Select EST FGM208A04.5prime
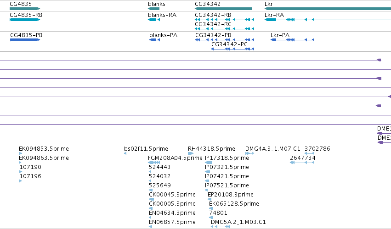 pos(175,158)
